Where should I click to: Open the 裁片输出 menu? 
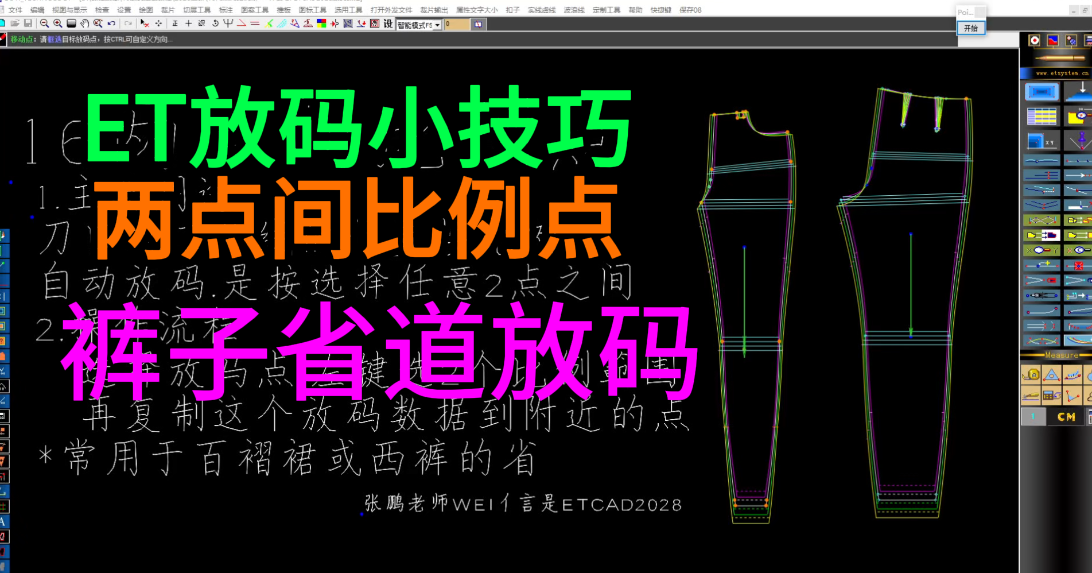[x=434, y=10]
